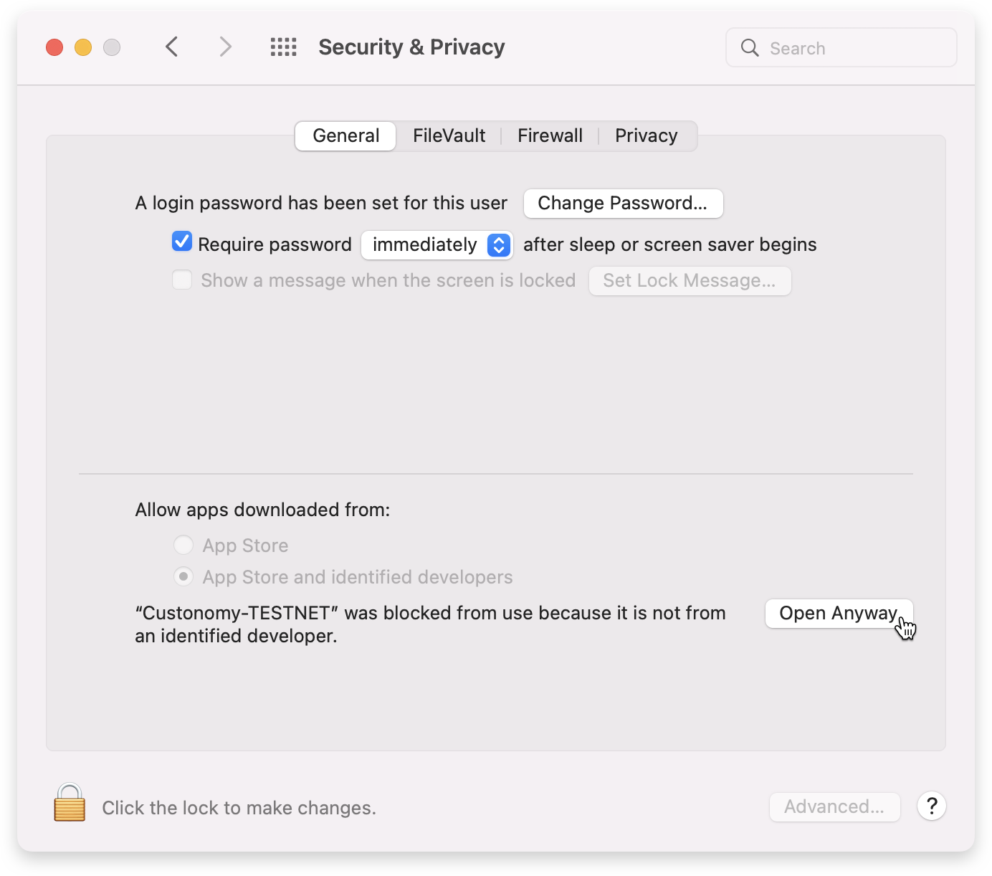Open the Firewall tab
The image size is (992, 876).
[549, 135]
